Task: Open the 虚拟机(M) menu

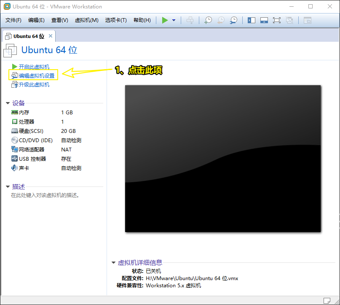Action: pos(86,20)
